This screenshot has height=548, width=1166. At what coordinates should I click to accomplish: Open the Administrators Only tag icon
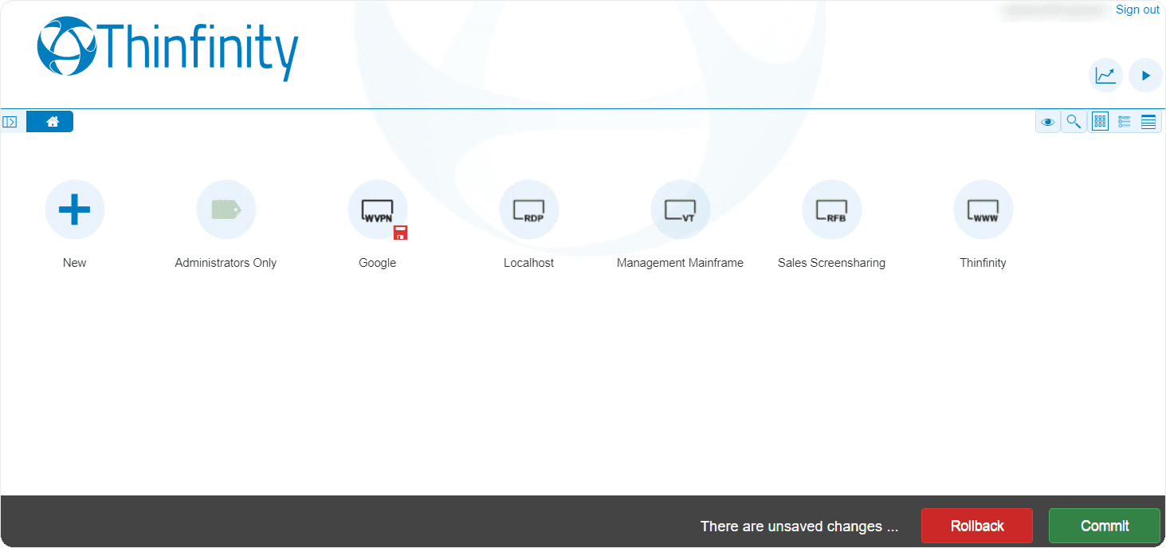226,209
